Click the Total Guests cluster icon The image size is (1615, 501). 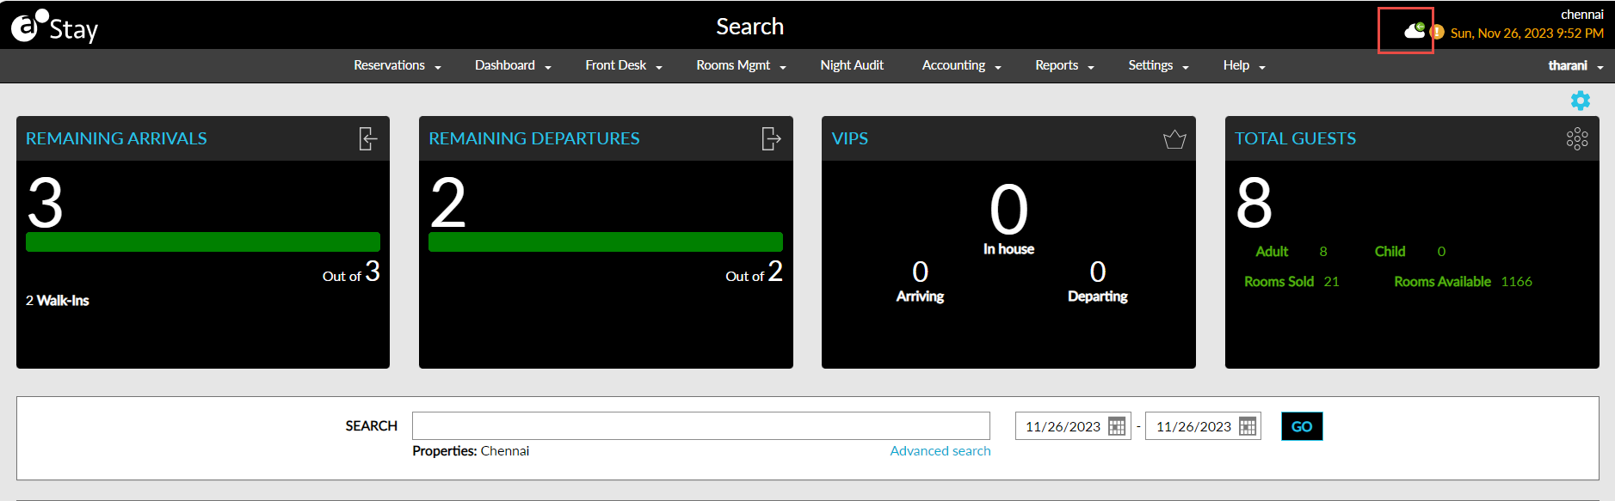click(x=1576, y=138)
